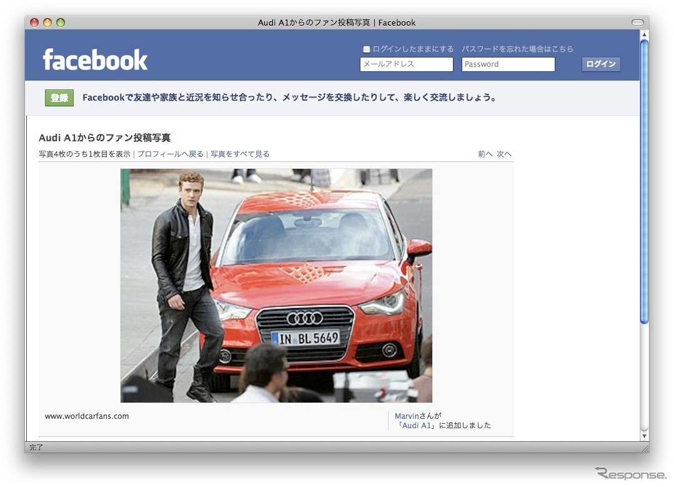This screenshot has width=674, height=487.
Task: Open the プロフィールへ戻る link
Action: tap(171, 154)
